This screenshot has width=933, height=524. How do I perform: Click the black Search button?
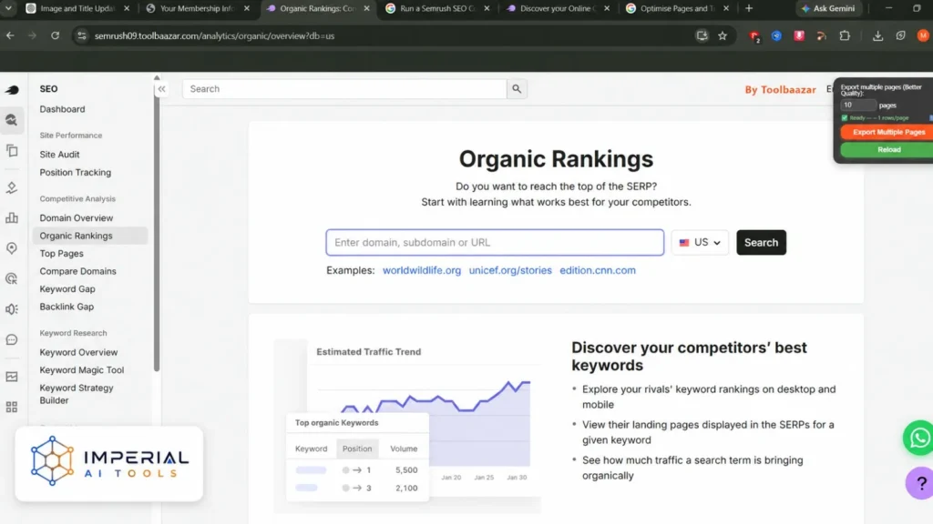click(x=761, y=242)
